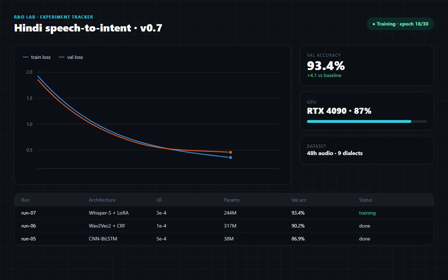The height and width of the screenshot is (280, 448).
Task: Click the CNN-BiLSTM architecture cell
Action: pos(103,239)
